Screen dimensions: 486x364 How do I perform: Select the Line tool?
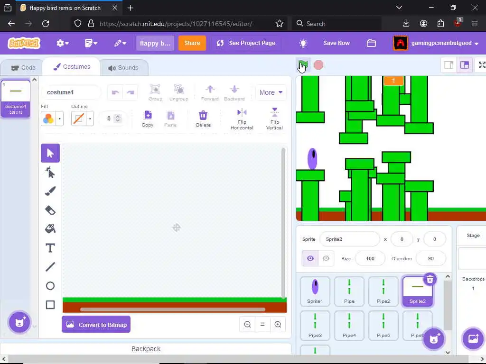pos(50,267)
